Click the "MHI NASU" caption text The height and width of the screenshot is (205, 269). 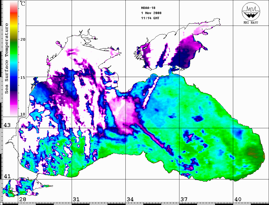click(251, 23)
